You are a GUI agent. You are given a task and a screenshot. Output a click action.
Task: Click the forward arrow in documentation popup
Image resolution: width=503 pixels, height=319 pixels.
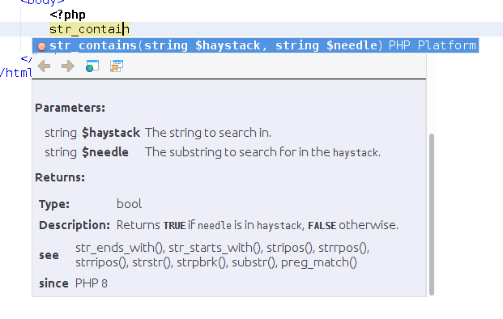point(68,66)
